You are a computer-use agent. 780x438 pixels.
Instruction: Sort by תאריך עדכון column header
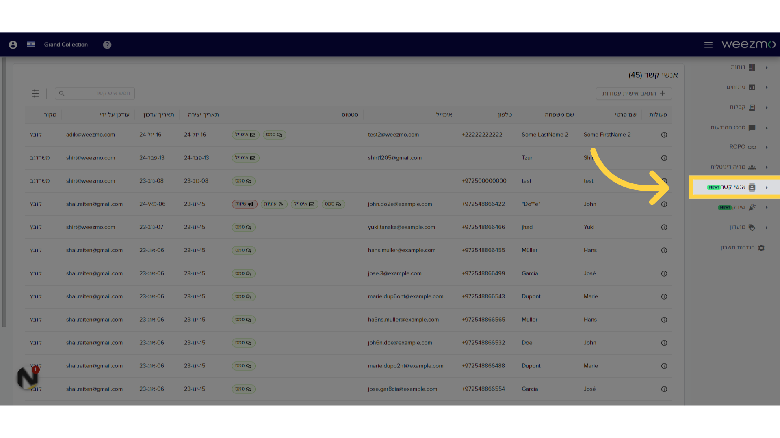click(158, 115)
